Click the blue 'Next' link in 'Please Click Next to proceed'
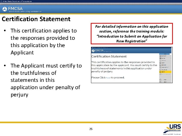 coord(108,78)
